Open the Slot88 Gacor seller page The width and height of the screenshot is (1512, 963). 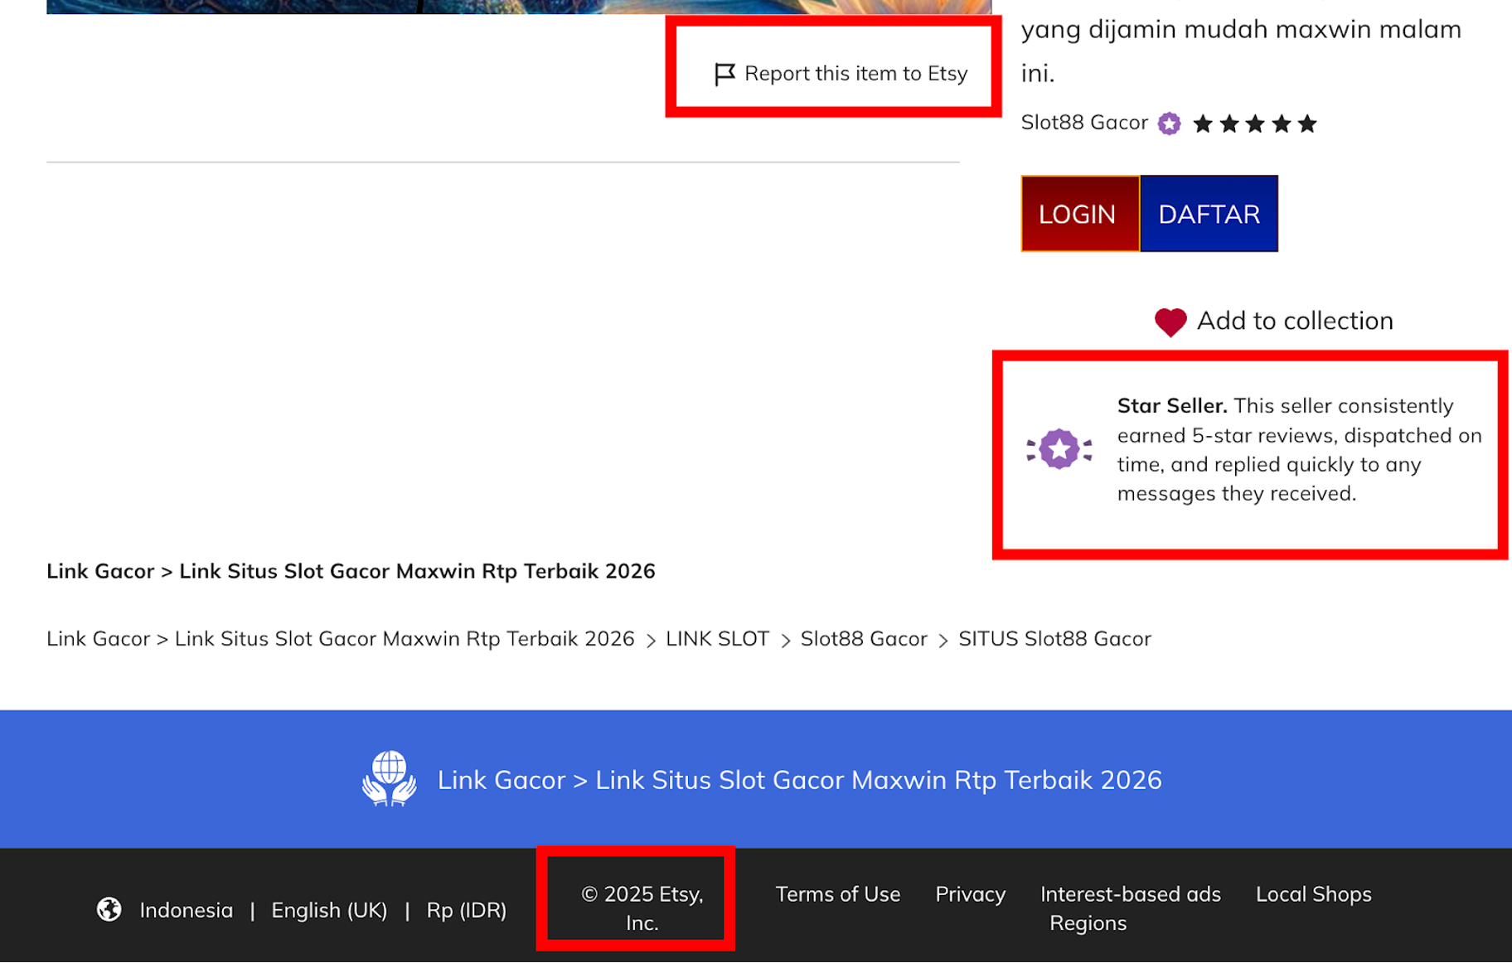(x=1083, y=123)
